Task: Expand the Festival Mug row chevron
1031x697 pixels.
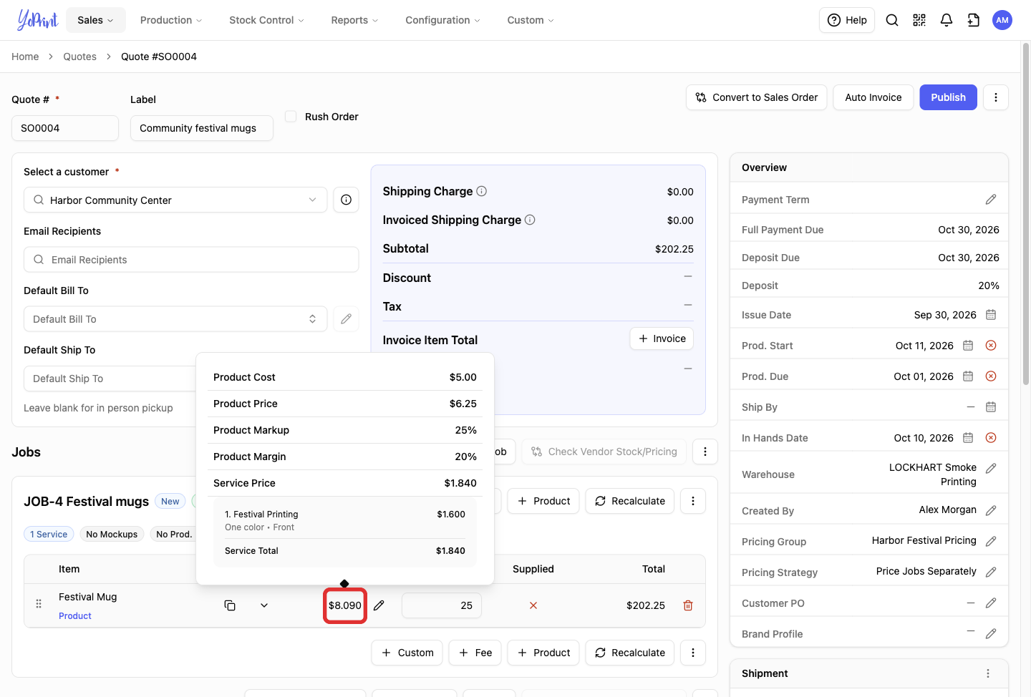Action: tap(264, 605)
